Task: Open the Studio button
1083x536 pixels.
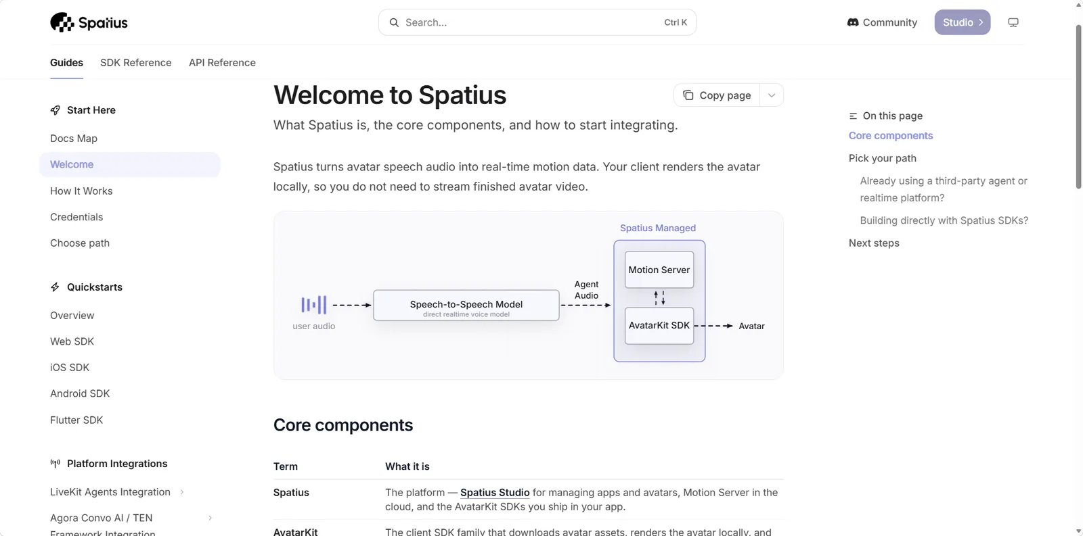Action: [963, 22]
